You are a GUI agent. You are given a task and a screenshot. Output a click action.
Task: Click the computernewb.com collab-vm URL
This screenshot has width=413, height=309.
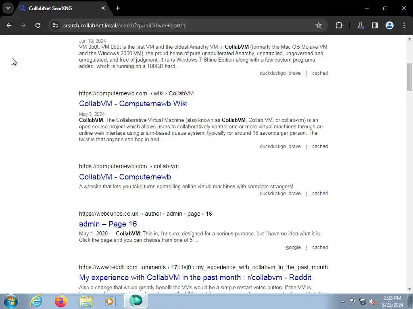click(129, 166)
